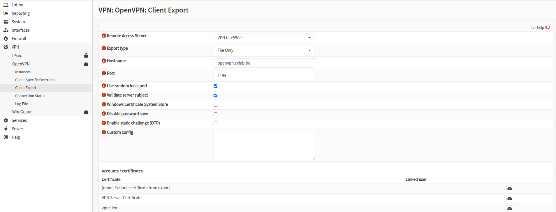Image resolution: width=556 pixels, height=212 pixels.
Task: Show help for the Hostname field
Action: [x=104, y=61]
